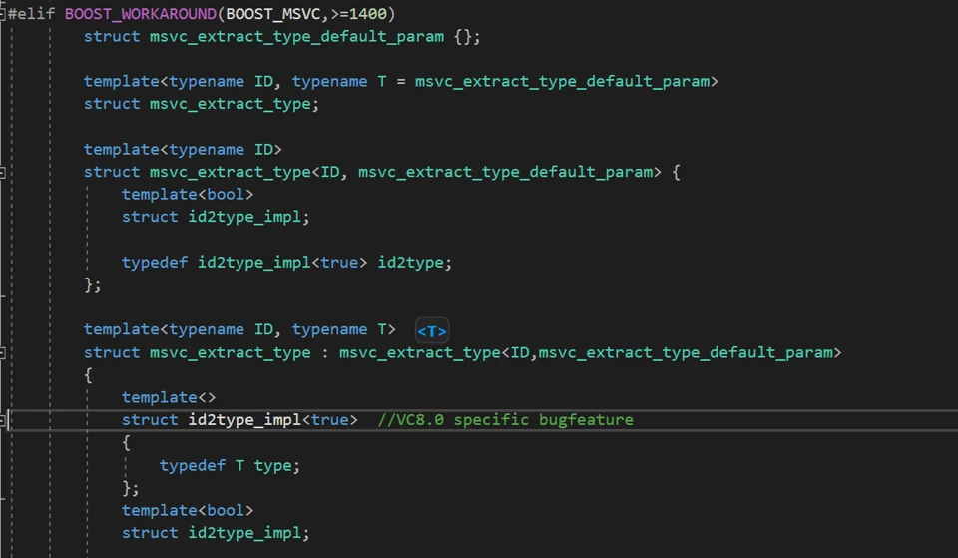
Task: Collapse the msvc_extract_type<ID, msvc_extract_type_default_param> struct
Action: [2, 173]
